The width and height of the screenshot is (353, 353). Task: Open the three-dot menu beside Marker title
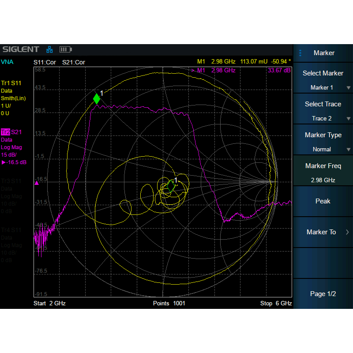(x=300, y=53)
